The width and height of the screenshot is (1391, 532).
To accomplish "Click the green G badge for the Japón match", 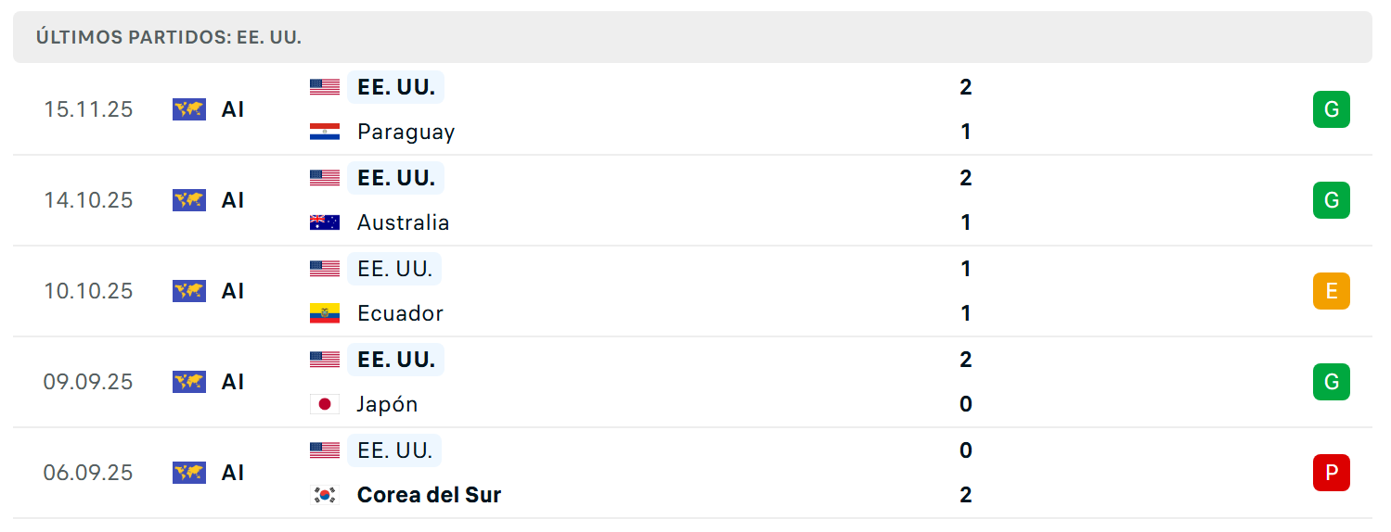I will (x=1331, y=382).
